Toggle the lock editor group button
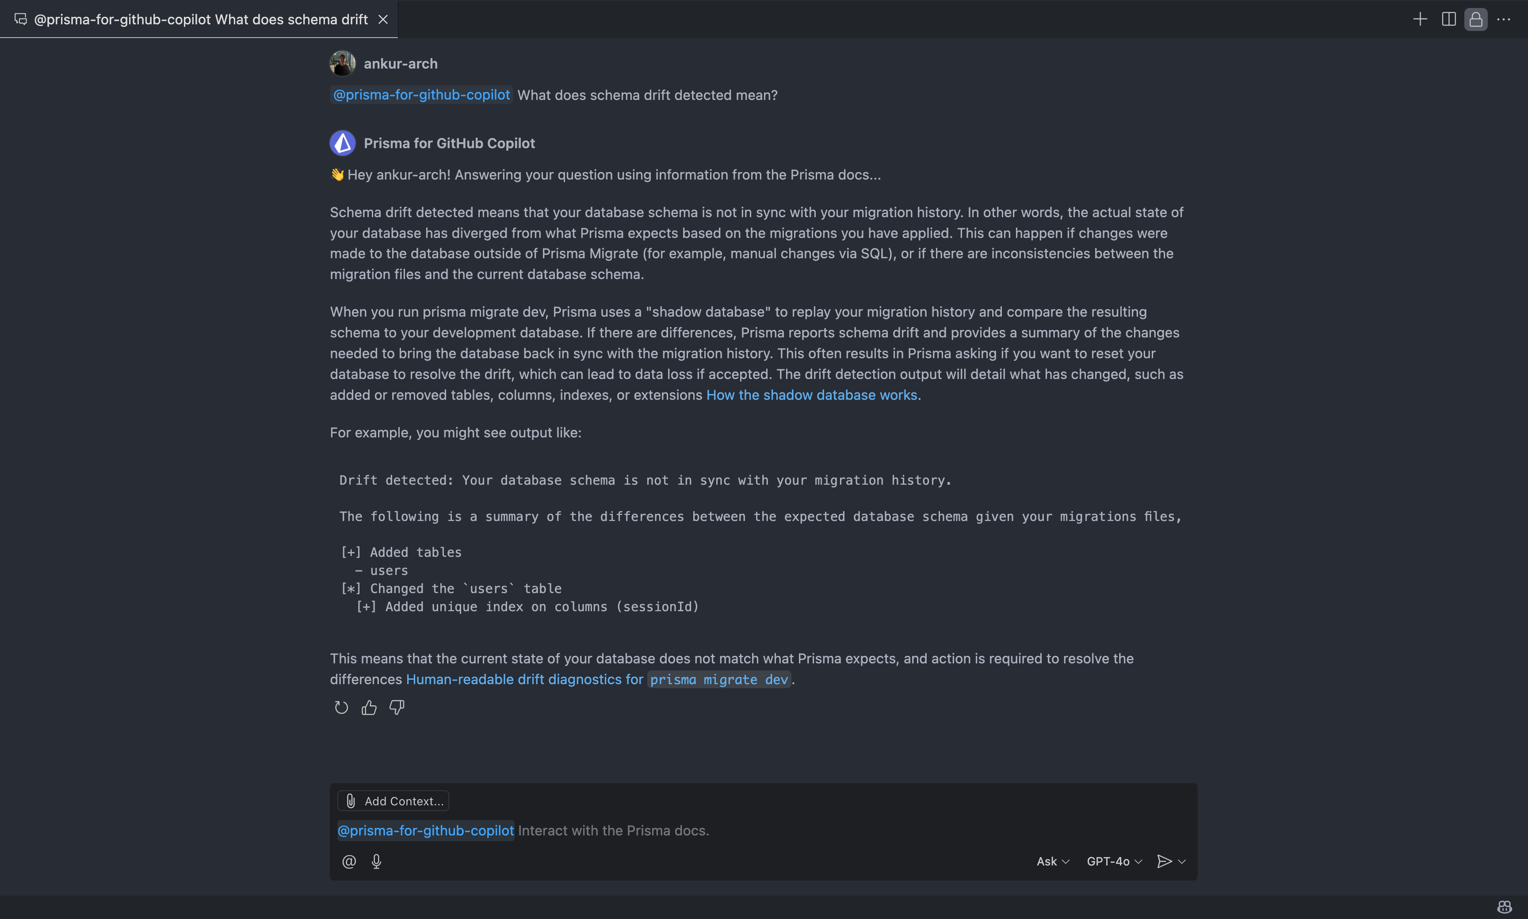The width and height of the screenshot is (1528, 919). tap(1475, 19)
